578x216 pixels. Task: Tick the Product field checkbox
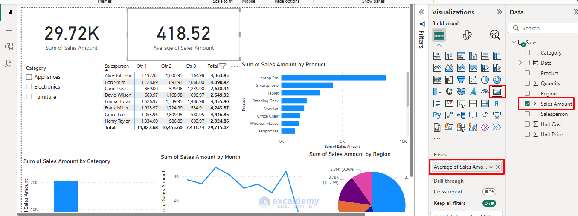(527, 73)
